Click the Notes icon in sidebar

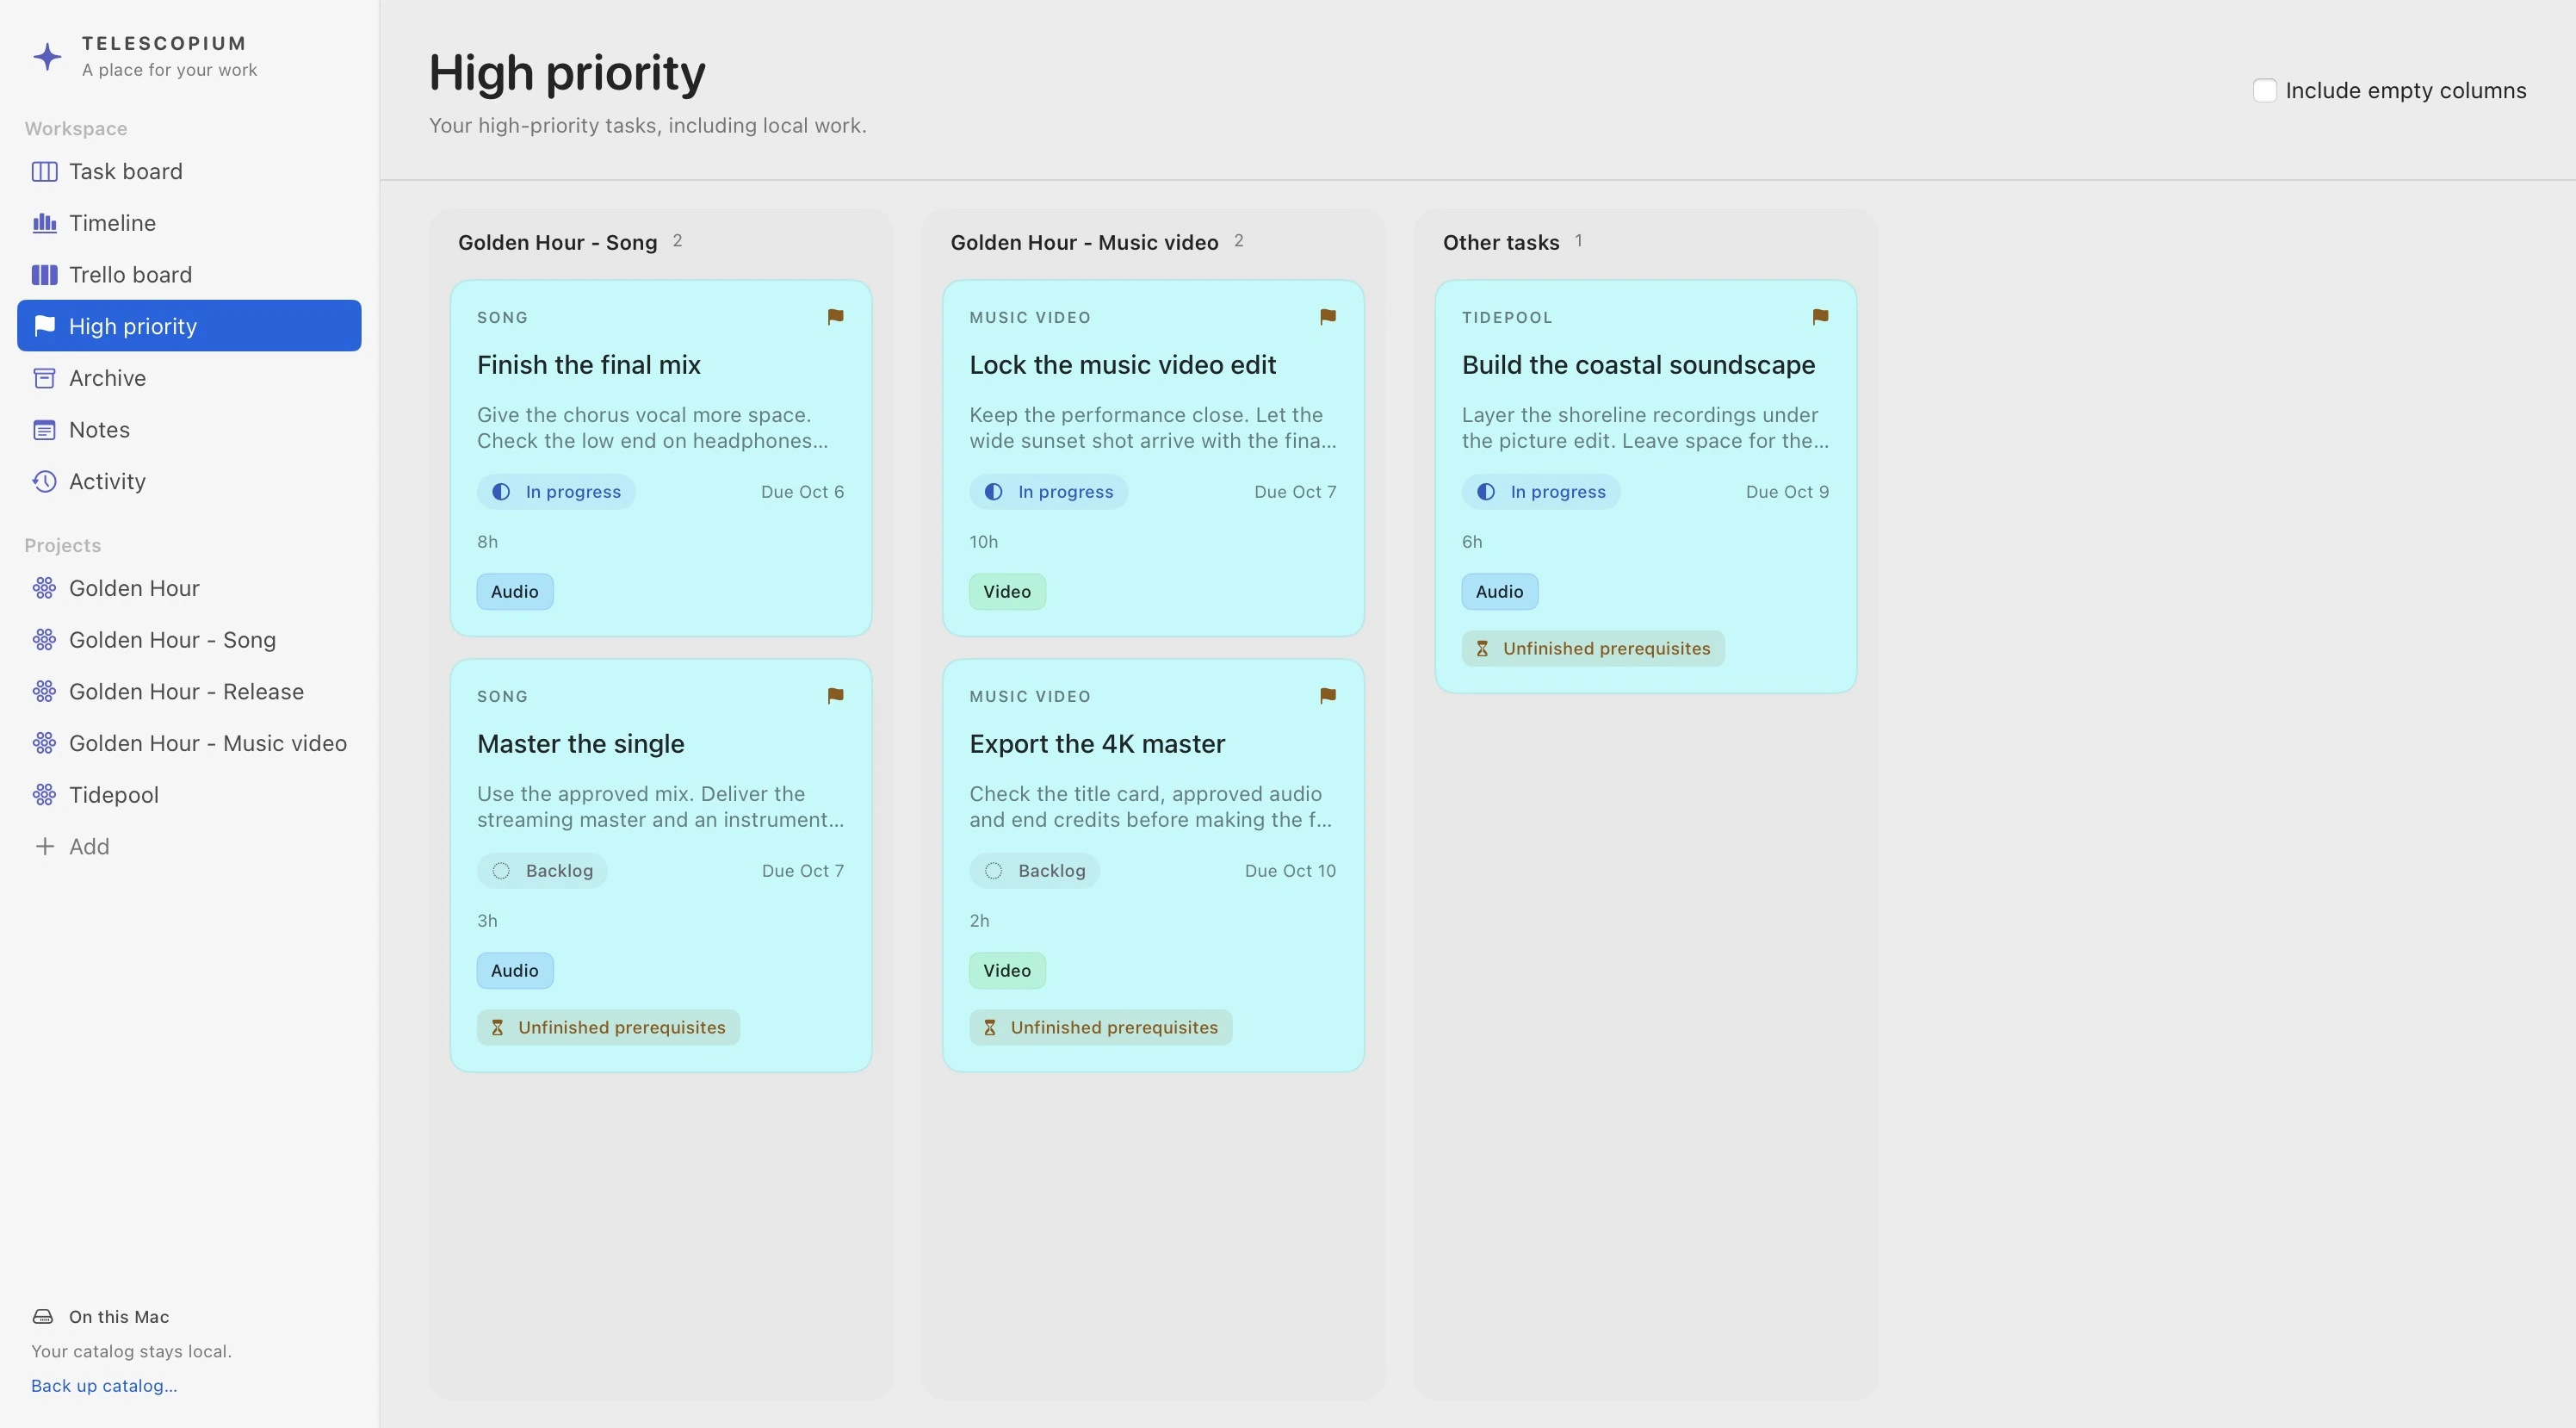[44, 431]
